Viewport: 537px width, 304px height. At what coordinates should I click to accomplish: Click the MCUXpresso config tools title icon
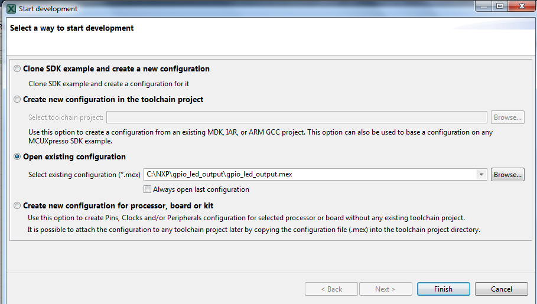[x=10, y=9]
